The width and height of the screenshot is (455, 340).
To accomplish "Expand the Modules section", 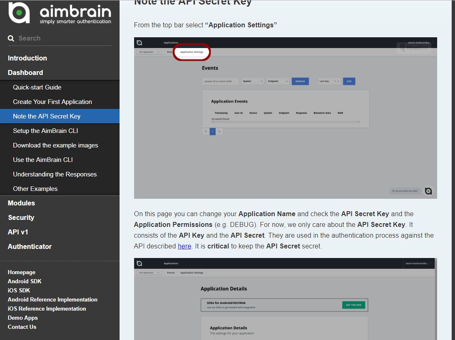I will (x=21, y=203).
